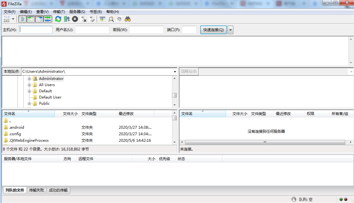Focus the 用户名(U) input field
Screen dimensions: 354x203
click(92, 30)
